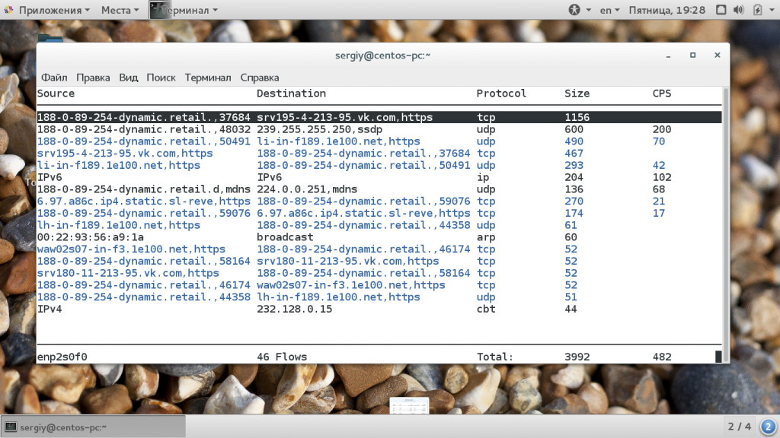Open the Вид menu
The height and width of the screenshot is (438, 780).
point(128,78)
